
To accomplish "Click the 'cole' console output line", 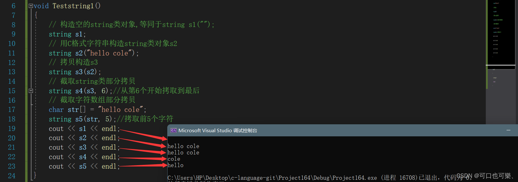I will pos(174,159).
